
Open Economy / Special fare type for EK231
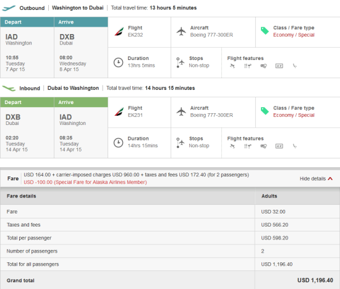point(294,115)
